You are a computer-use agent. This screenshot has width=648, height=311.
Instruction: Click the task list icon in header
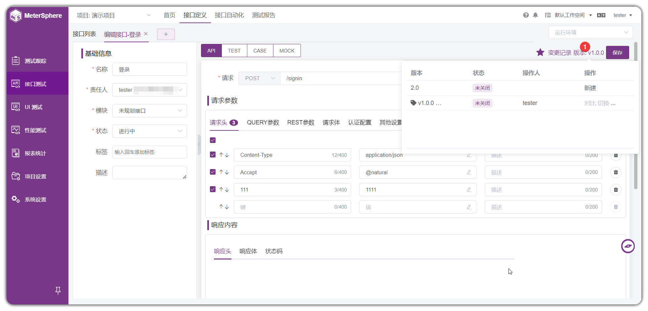[x=548, y=15]
